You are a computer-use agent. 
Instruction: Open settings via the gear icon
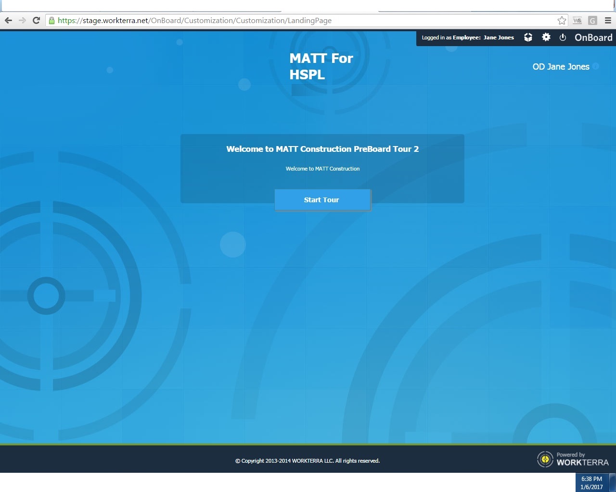(x=546, y=37)
